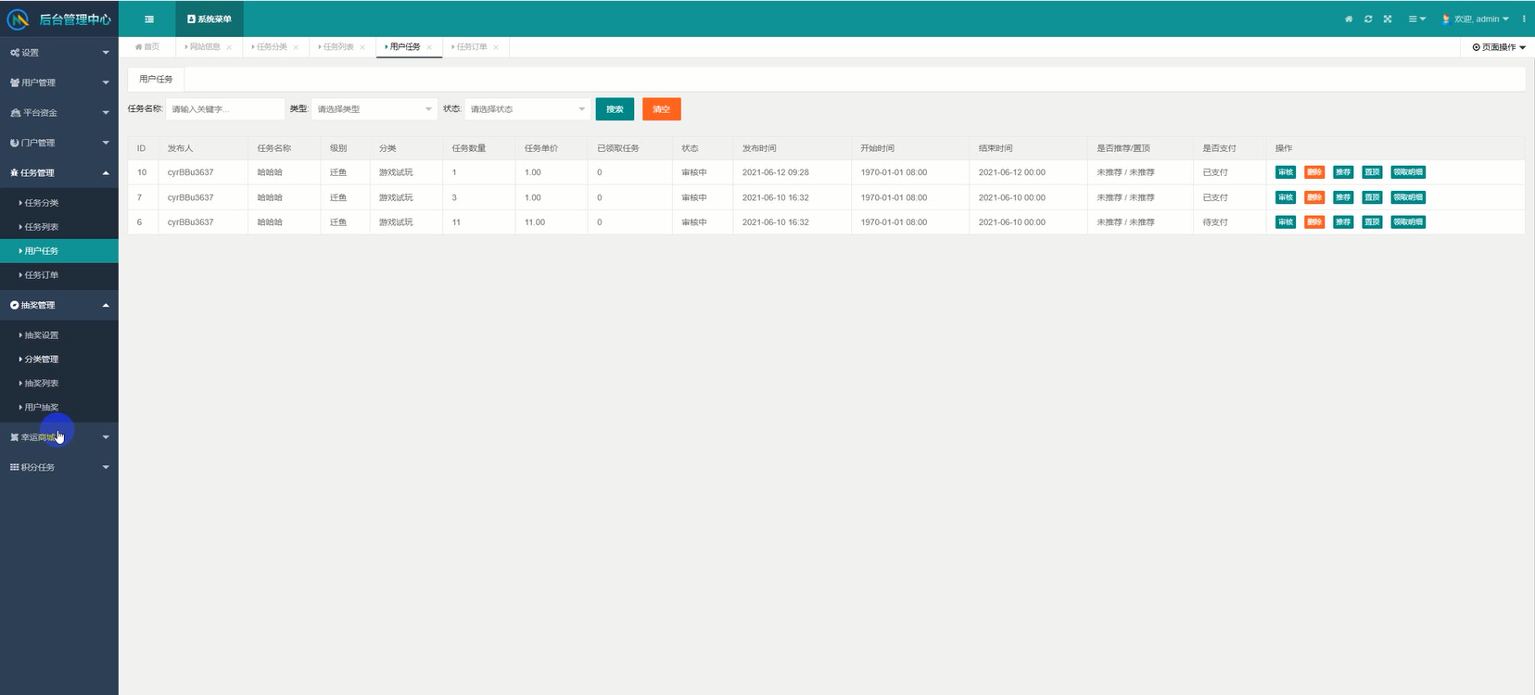Click the refresh icon in top bar
Screen dimensions: 1535x695
pos(1368,19)
